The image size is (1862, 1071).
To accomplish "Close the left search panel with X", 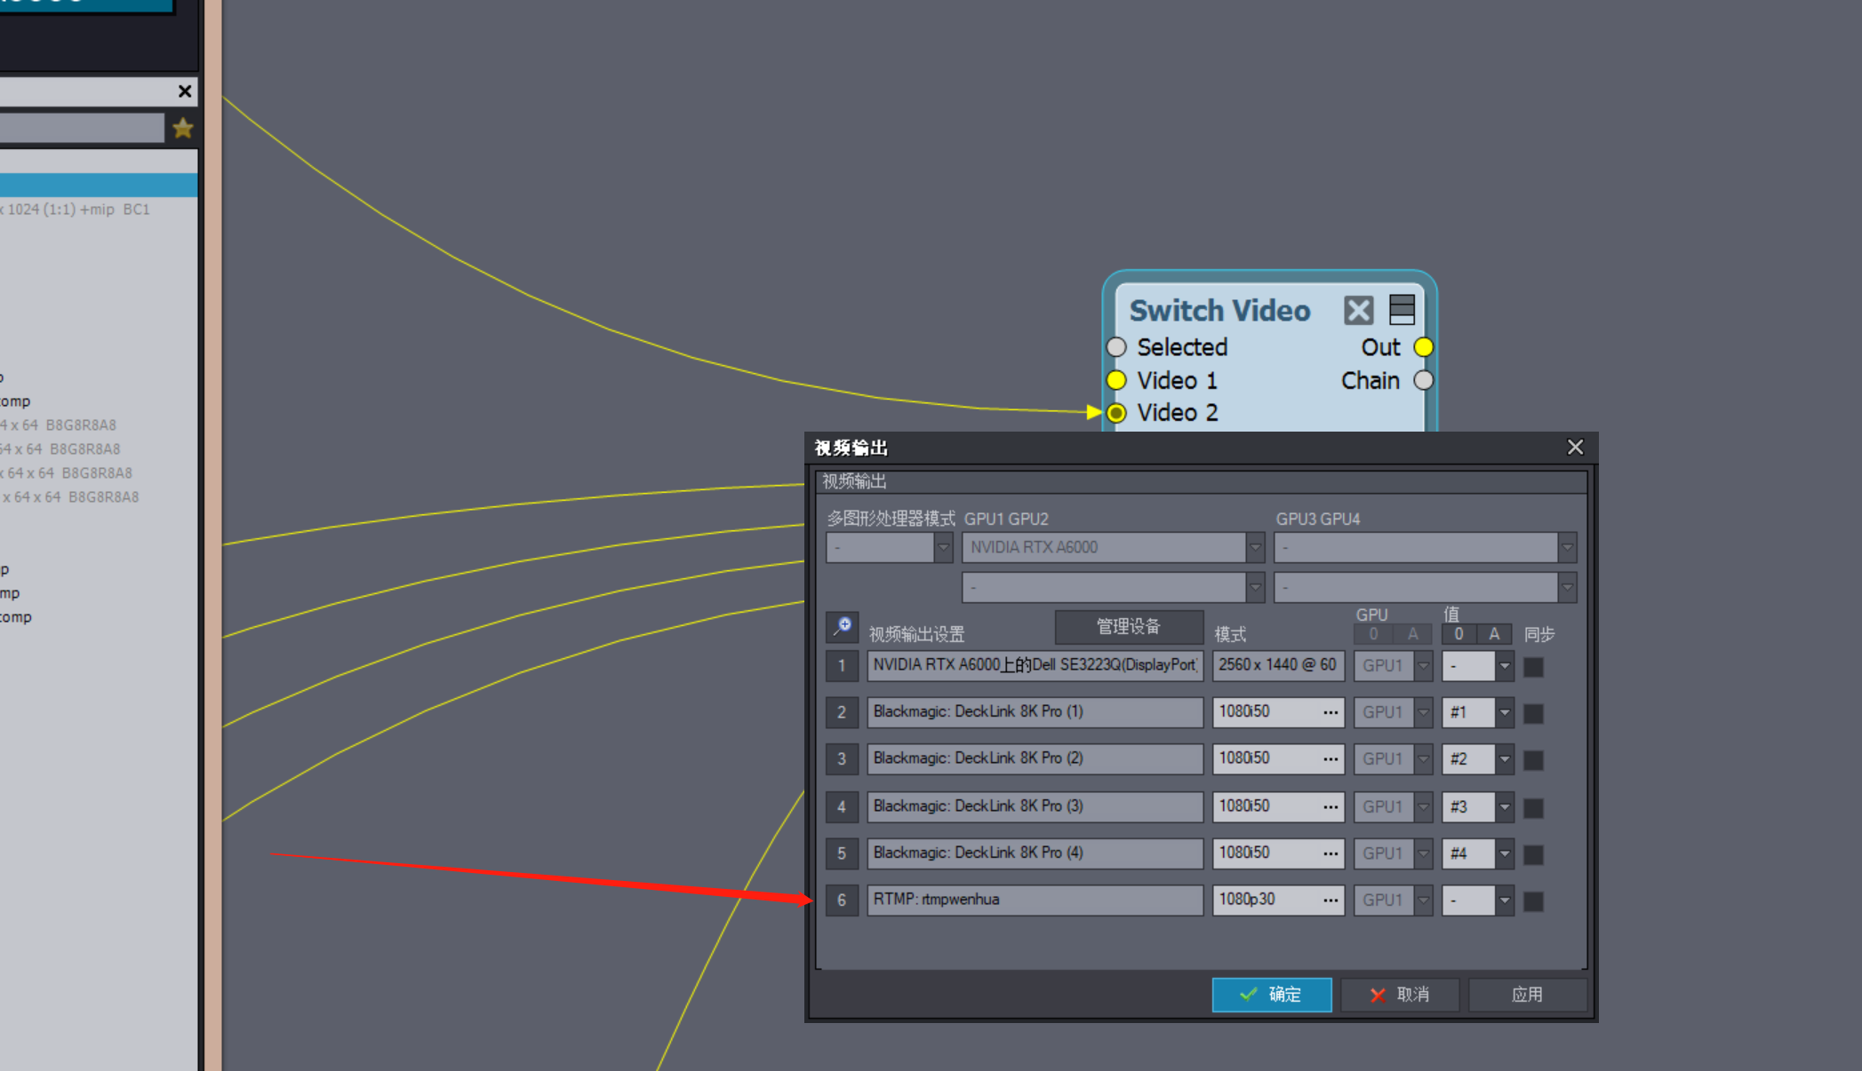I will click(x=185, y=91).
